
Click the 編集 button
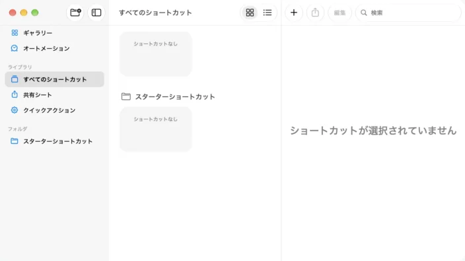[x=340, y=13]
